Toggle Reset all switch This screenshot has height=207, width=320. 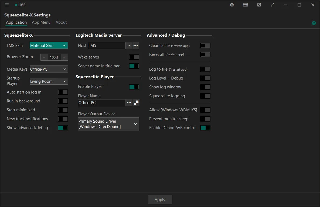205,54
